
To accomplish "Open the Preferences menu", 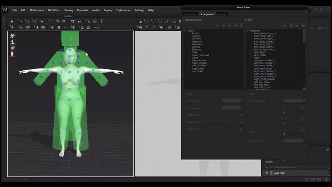I will tap(123, 10).
